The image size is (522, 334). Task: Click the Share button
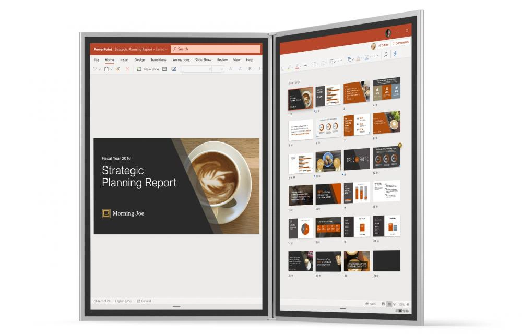coord(383,45)
